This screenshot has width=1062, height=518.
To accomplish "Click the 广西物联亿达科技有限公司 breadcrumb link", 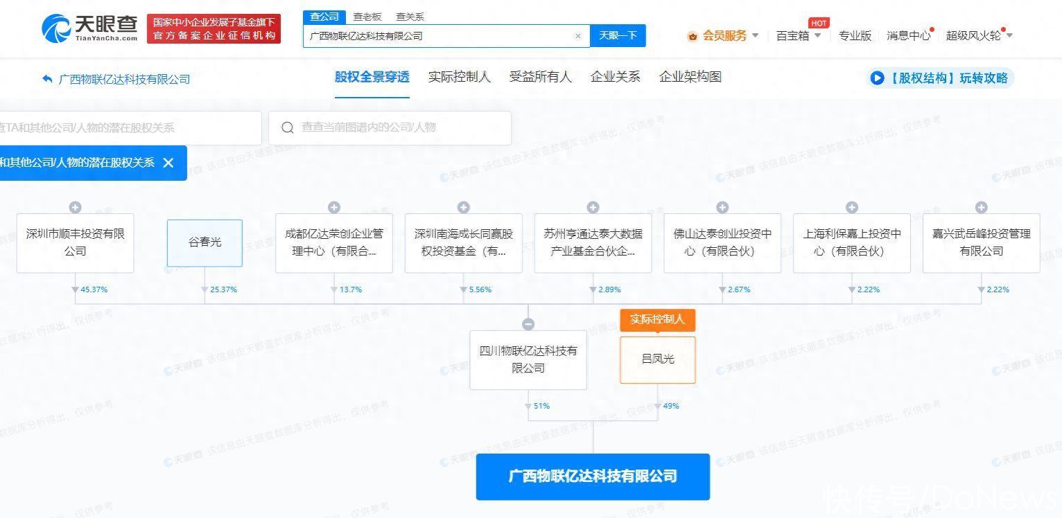I will tap(125, 79).
